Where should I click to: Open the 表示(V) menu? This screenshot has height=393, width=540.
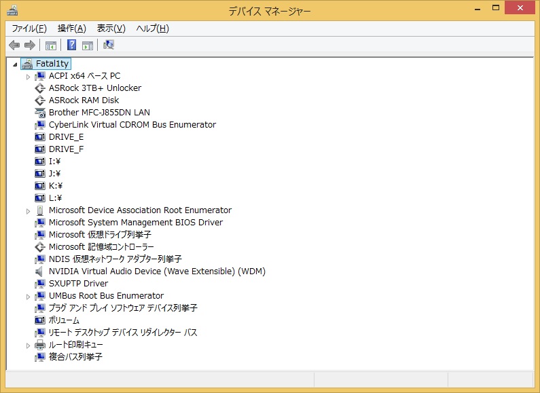click(111, 29)
